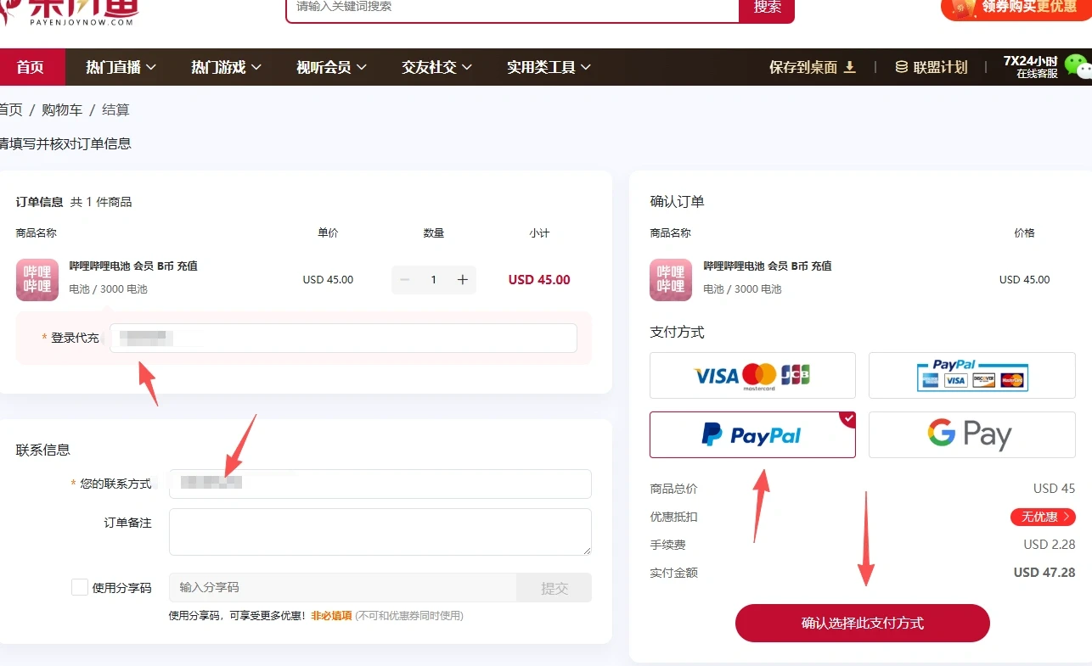Choose the Google Pay payment method
Viewport: 1092px width, 666px height.
(x=971, y=434)
